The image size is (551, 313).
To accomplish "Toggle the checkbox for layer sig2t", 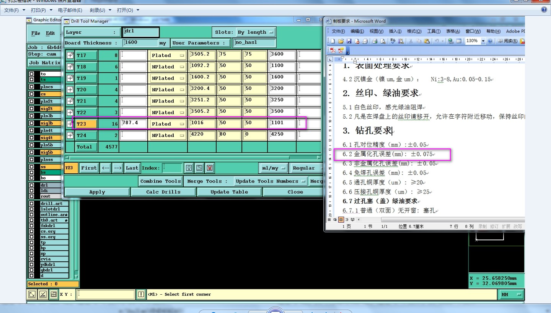I will pos(31,109).
